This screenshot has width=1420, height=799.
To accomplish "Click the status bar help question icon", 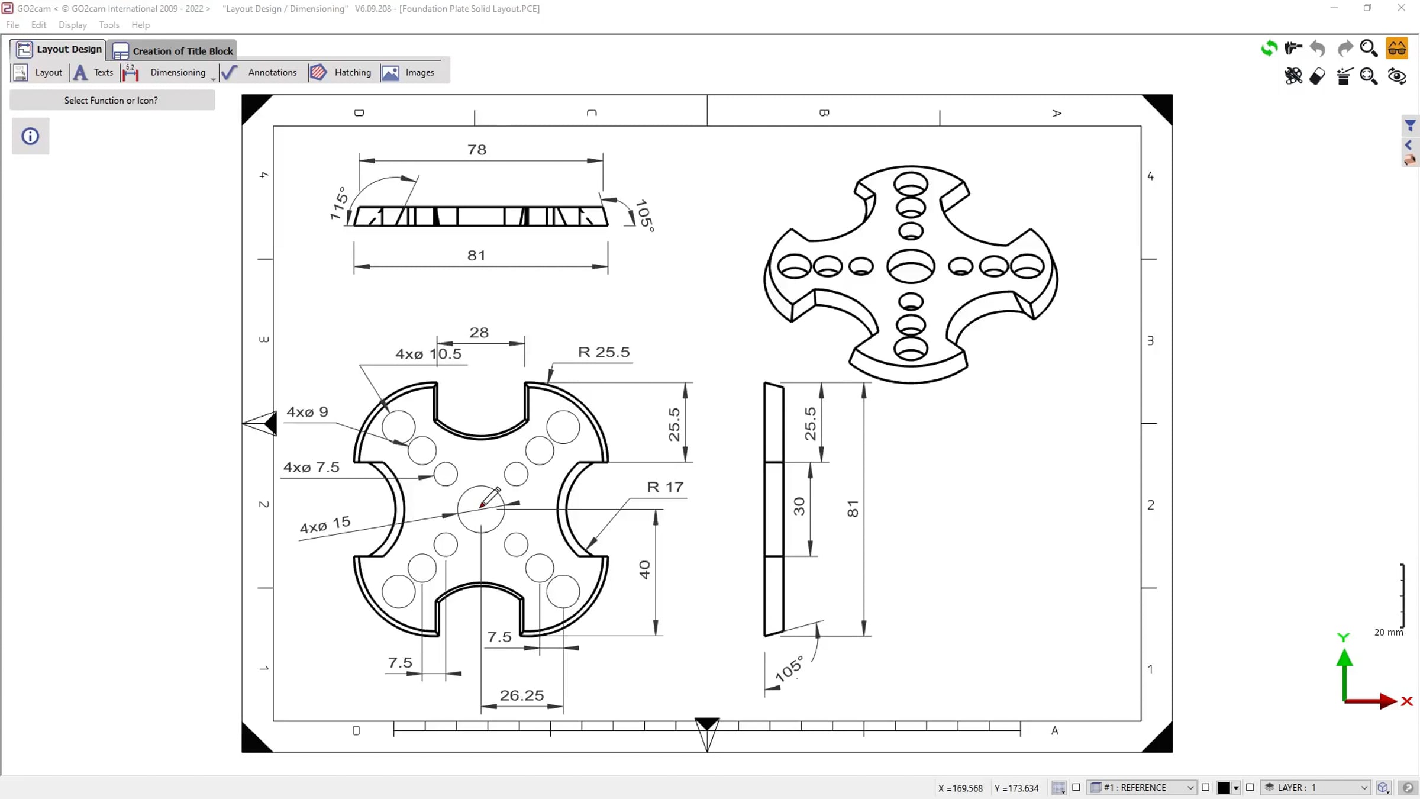I will point(1408,788).
